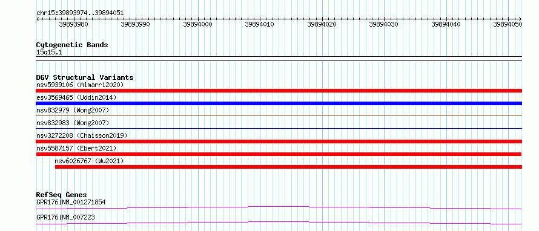
Task: Click ruler position 39894050
Action: point(508,24)
